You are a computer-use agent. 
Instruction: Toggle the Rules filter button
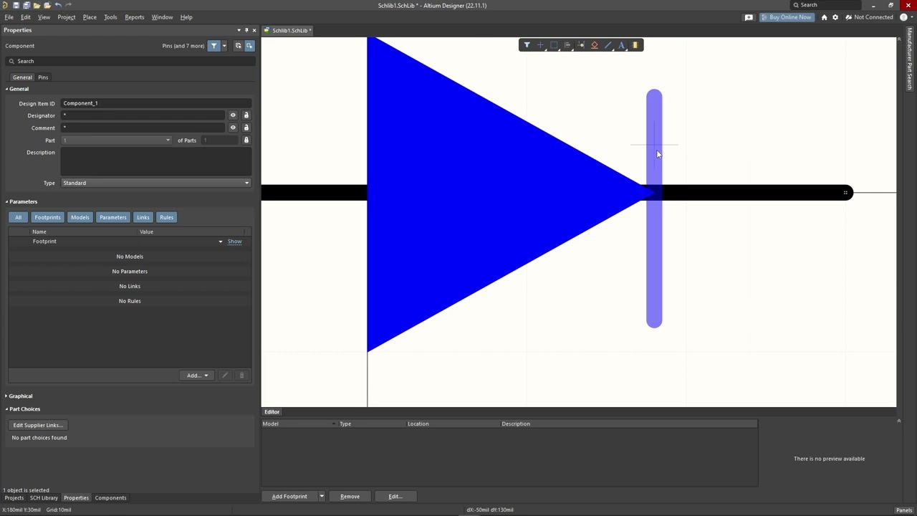(x=166, y=217)
